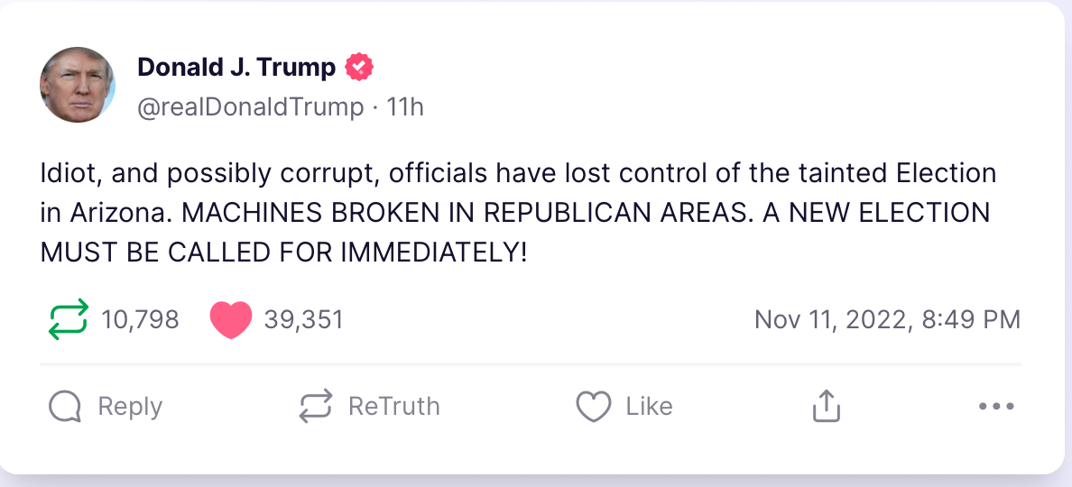Click the gray Reply speech bubble icon
Viewport: 1072px width, 487px height.
pos(65,406)
